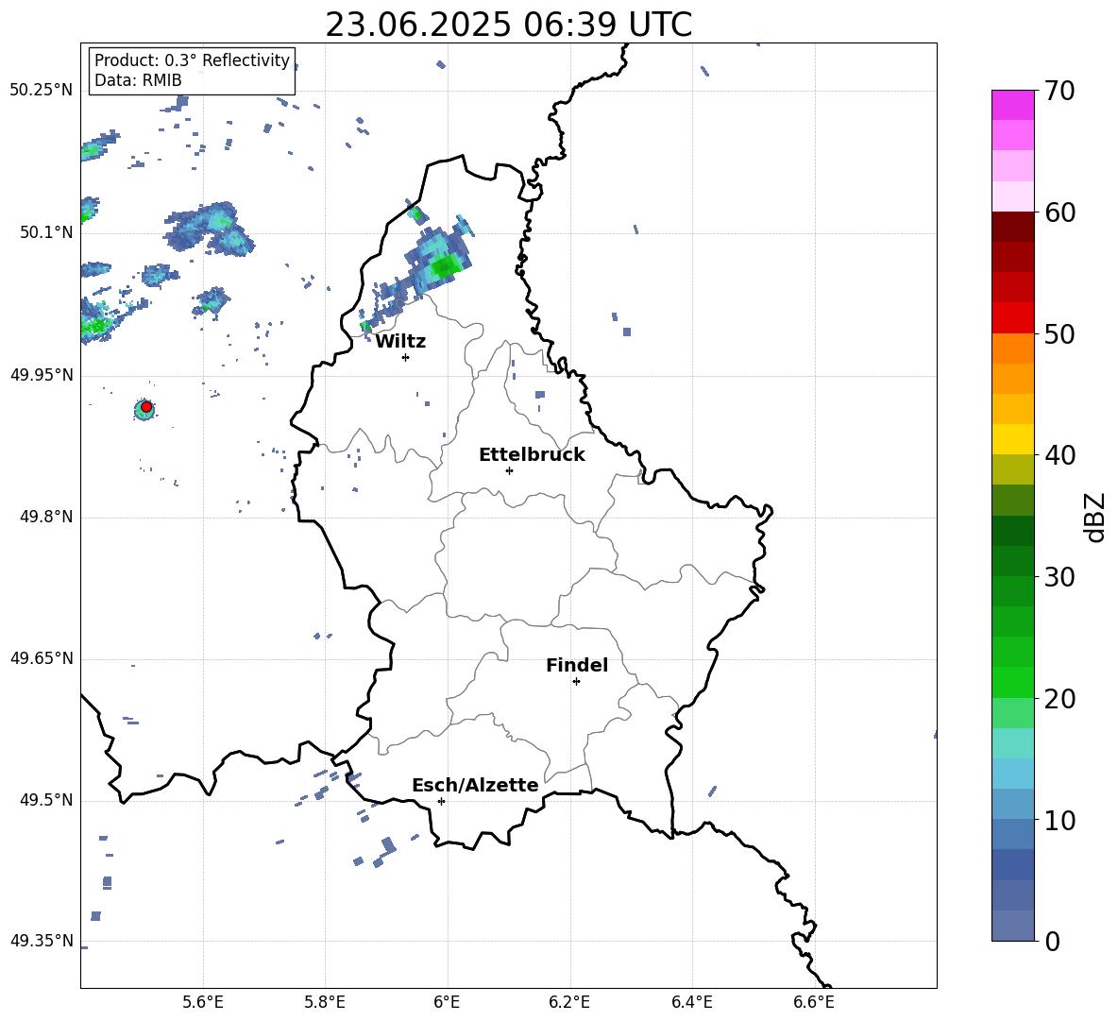
Task: Click the 50 tick on the colorbar
Action: click(1059, 334)
